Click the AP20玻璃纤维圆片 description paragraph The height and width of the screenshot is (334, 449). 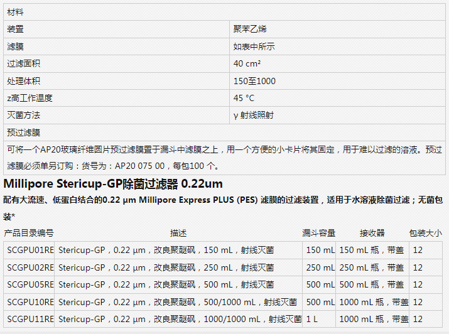[x=224, y=158]
